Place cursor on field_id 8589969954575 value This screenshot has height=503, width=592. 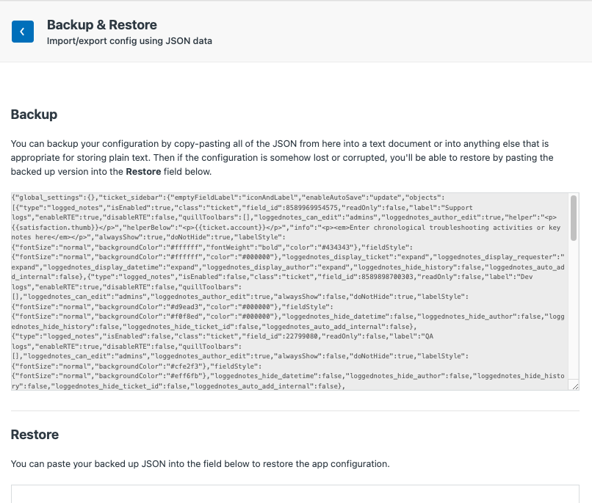pyautogui.click(x=311, y=208)
